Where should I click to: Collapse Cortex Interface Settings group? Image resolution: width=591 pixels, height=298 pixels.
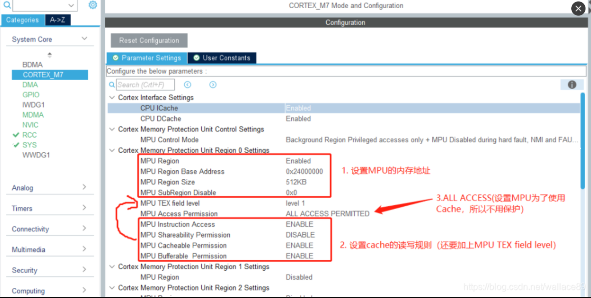(x=112, y=97)
